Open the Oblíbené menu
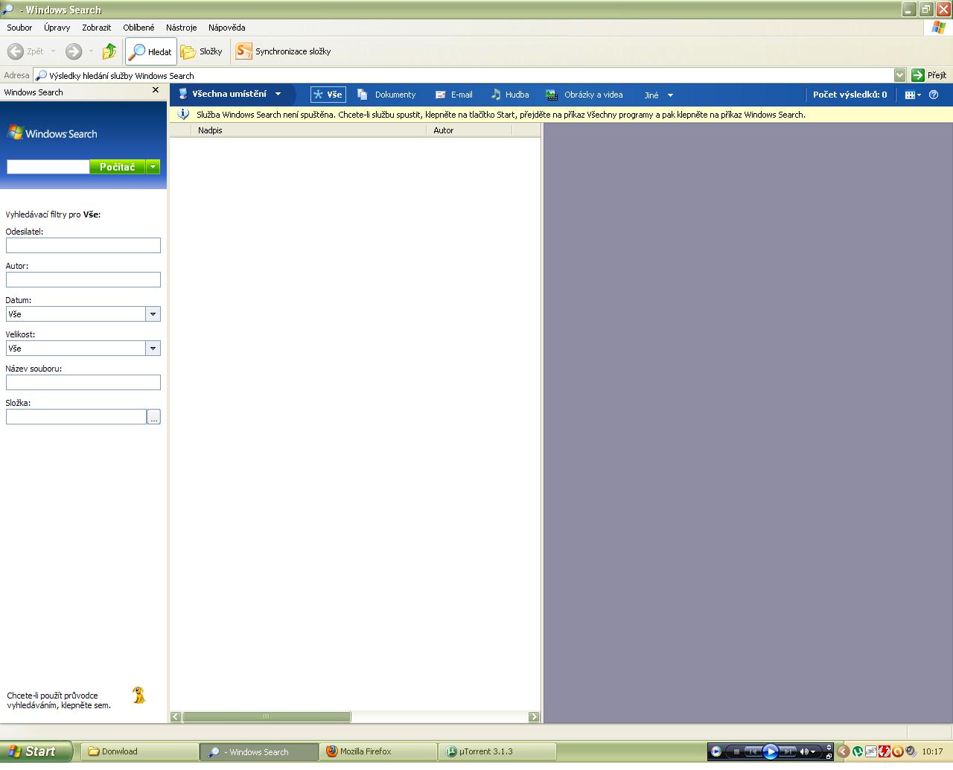 pyautogui.click(x=138, y=28)
